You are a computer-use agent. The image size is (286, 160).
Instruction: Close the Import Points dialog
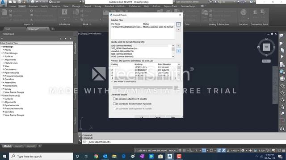tap(180, 15)
